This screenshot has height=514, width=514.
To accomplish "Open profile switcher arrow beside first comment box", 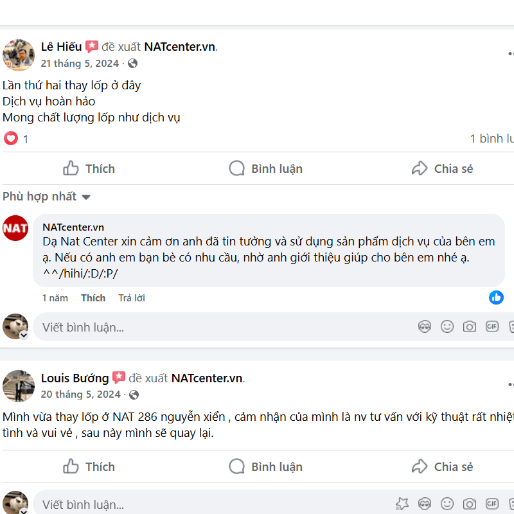I will click(24, 335).
